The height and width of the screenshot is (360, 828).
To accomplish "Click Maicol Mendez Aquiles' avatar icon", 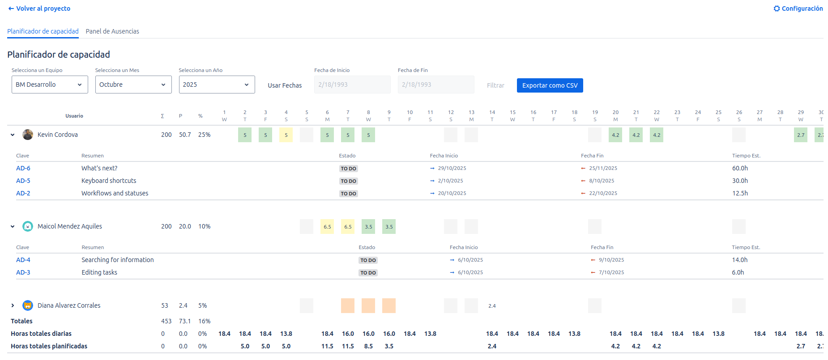I will 28,226.
